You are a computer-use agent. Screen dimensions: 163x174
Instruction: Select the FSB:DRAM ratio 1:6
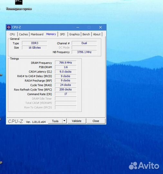pyautogui.click(x=66, y=67)
